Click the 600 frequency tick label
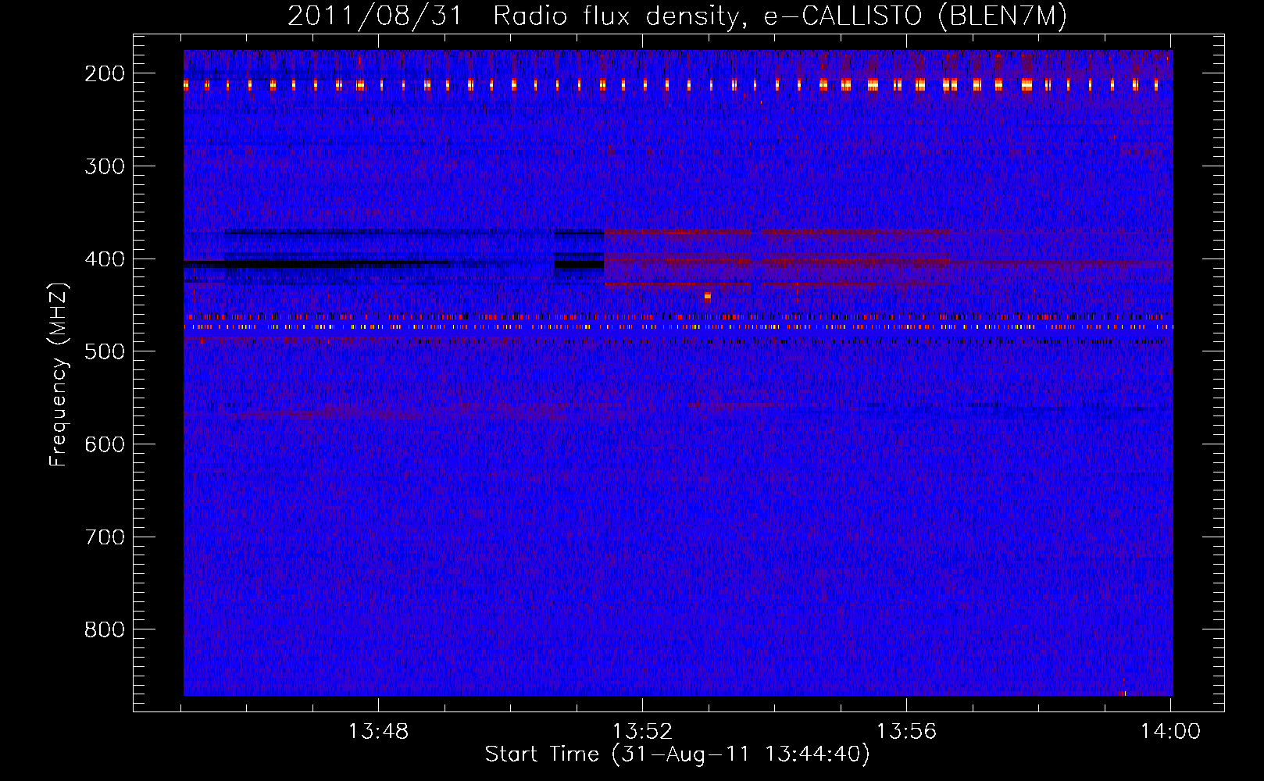 (105, 444)
